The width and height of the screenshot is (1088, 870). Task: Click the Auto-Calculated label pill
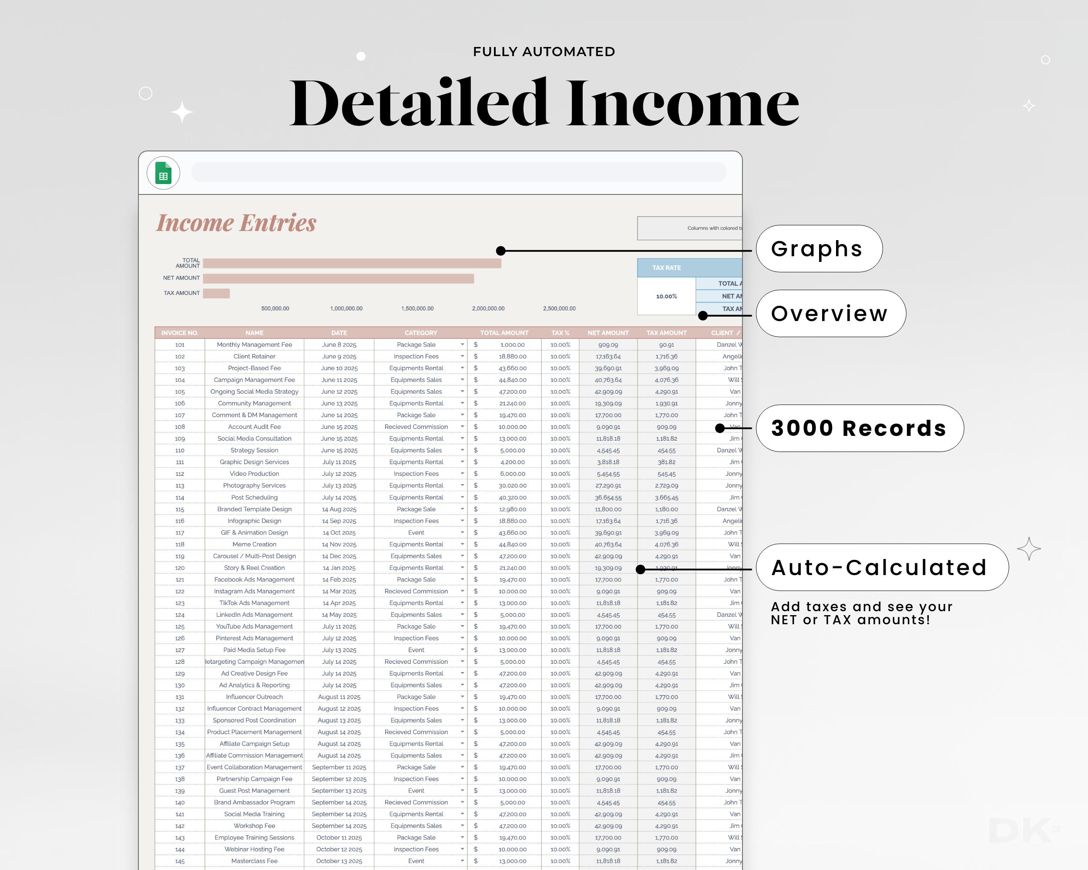[882, 567]
